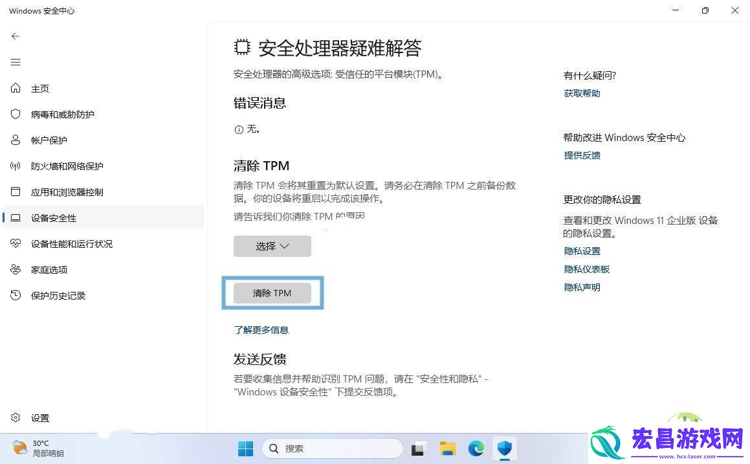
Task: Click the 发送反馈 heading
Action: pos(259,359)
